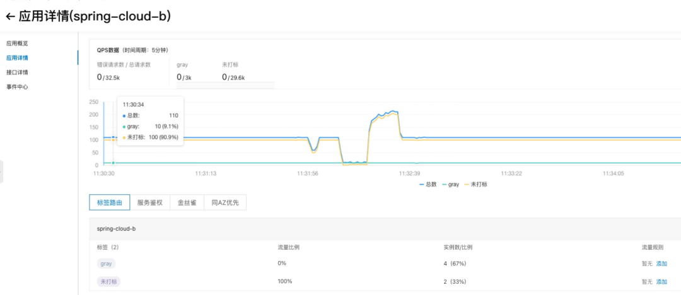Click the gray 0/3k QPS value
The height and width of the screenshot is (295, 681).
tap(184, 78)
